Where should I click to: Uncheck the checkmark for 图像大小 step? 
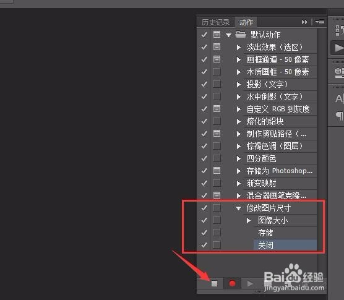point(204,220)
